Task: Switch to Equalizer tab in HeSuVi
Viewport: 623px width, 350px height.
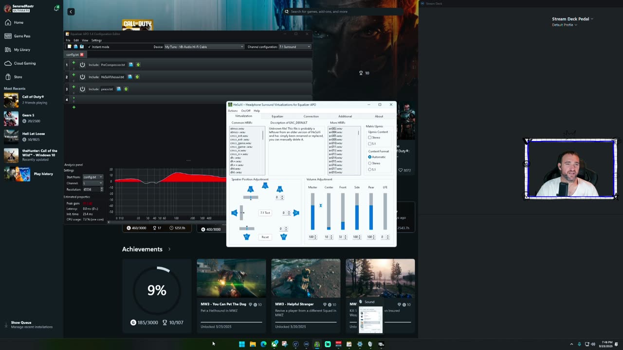Action: (277, 116)
